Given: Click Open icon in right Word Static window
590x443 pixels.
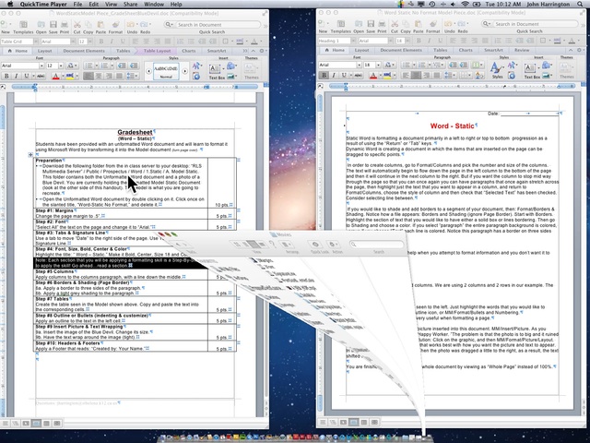Looking at the screenshot, I should pyautogui.click(x=359, y=24).
